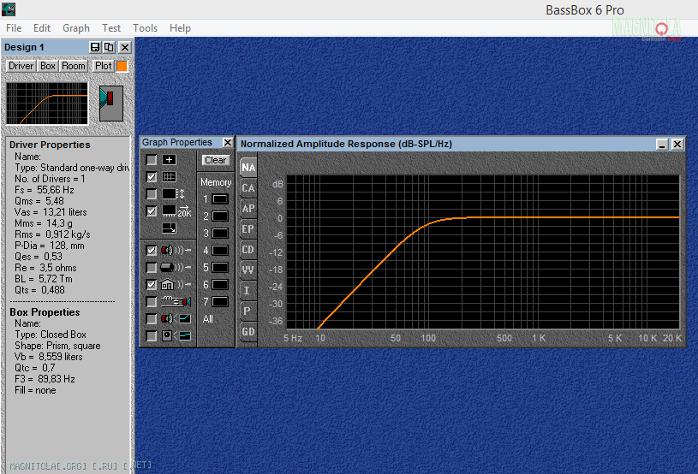Click the BassBox application icon in title bar
The image size is (698, 474).
coord(9,9)
